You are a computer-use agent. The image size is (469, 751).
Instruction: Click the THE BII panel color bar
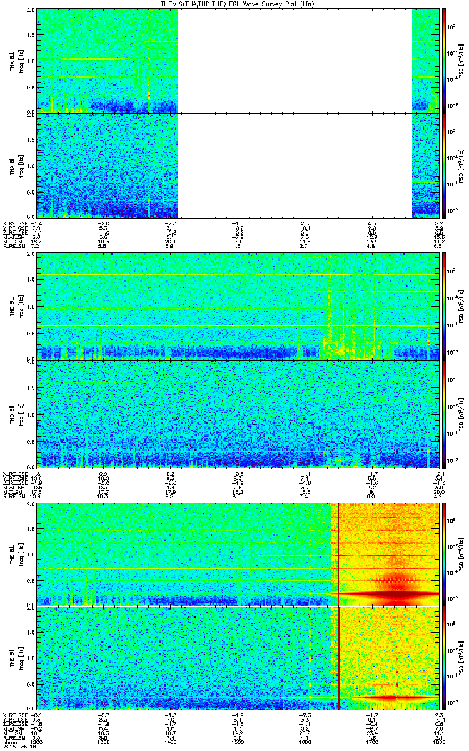coord(444,658)
